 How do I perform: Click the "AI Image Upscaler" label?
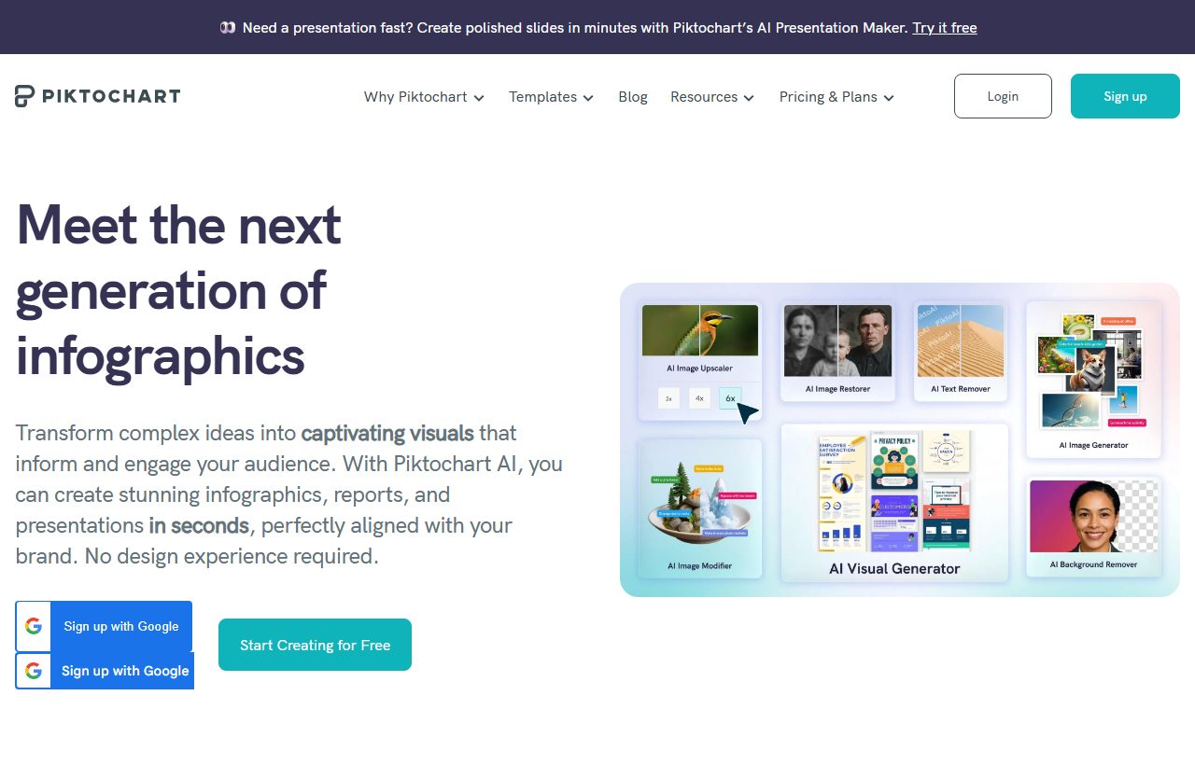tap(699, 369)
